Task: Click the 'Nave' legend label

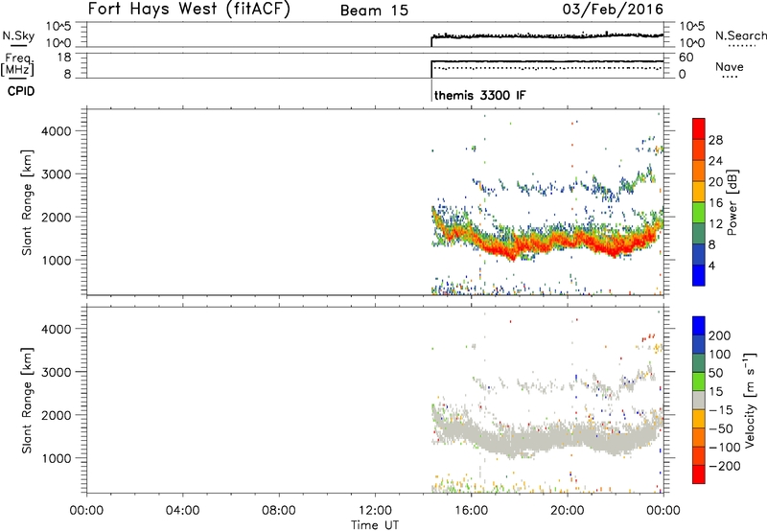Action: [730, 66]
